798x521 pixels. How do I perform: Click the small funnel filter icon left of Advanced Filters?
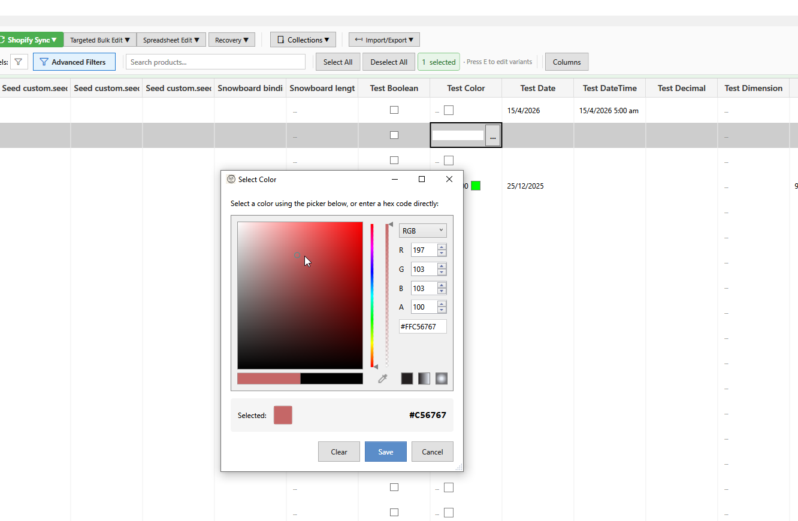pos(19,61)
